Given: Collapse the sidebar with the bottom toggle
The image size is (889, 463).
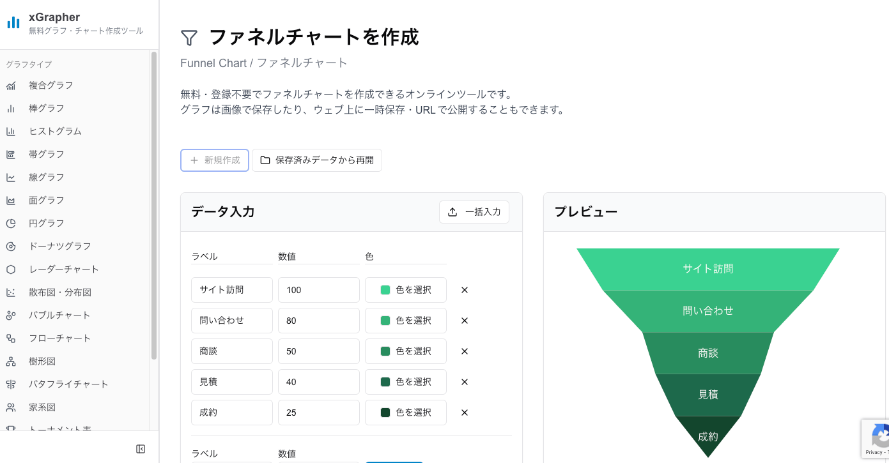Looking at the screenshot, I should click(140, 449).
